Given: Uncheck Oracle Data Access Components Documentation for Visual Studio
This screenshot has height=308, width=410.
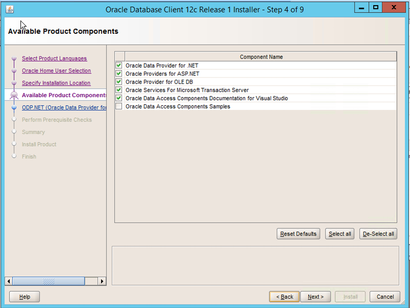Looking at the screenshot, I should point(118,98).
